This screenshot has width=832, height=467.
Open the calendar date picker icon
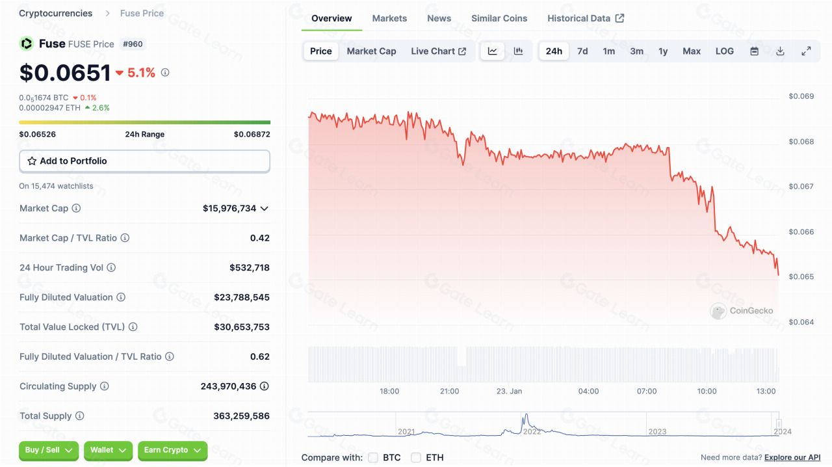tap(754, 51)
